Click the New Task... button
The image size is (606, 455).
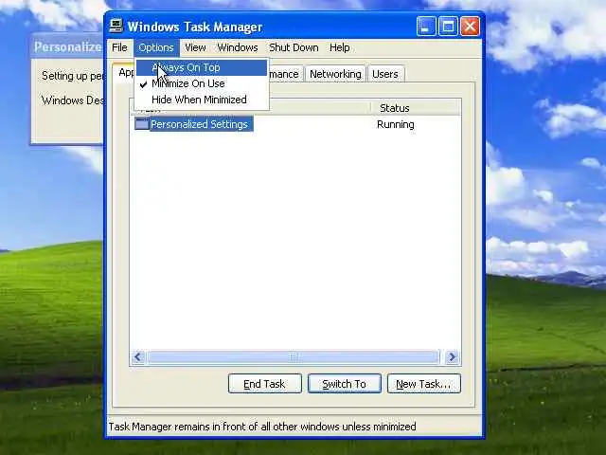423,384
